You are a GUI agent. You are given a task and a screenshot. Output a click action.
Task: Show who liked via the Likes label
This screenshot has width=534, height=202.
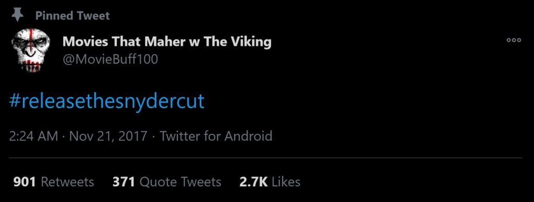286,182
